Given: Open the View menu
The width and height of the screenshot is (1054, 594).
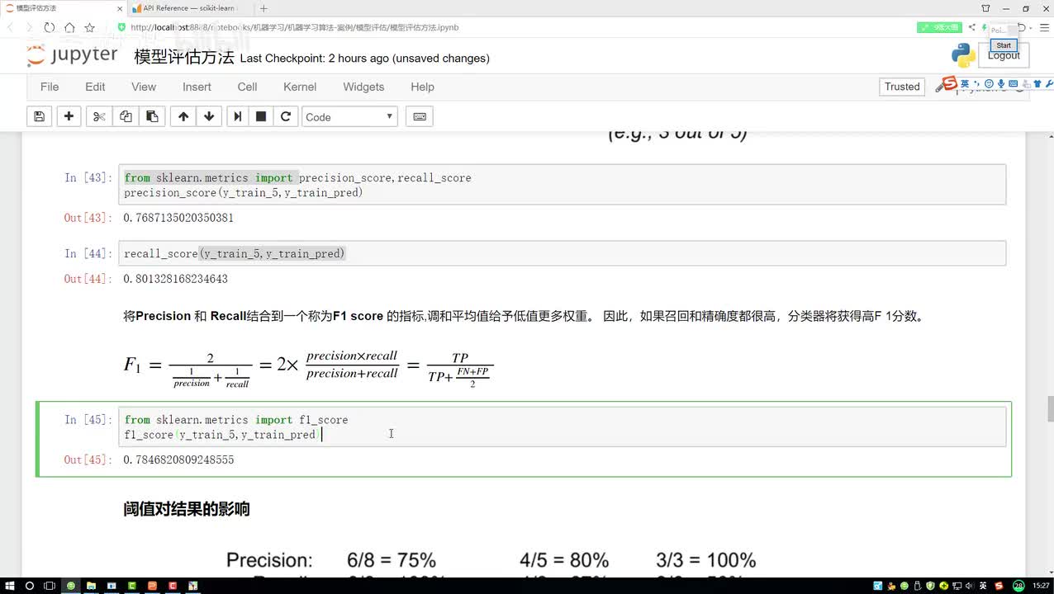Looking at the screenshot, I should (144, 87).
